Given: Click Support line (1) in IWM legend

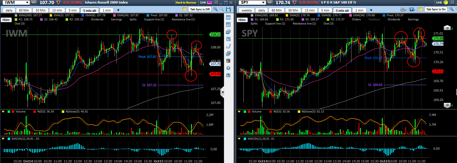Looking at the screenshot, I should click(x=154, y=19).
